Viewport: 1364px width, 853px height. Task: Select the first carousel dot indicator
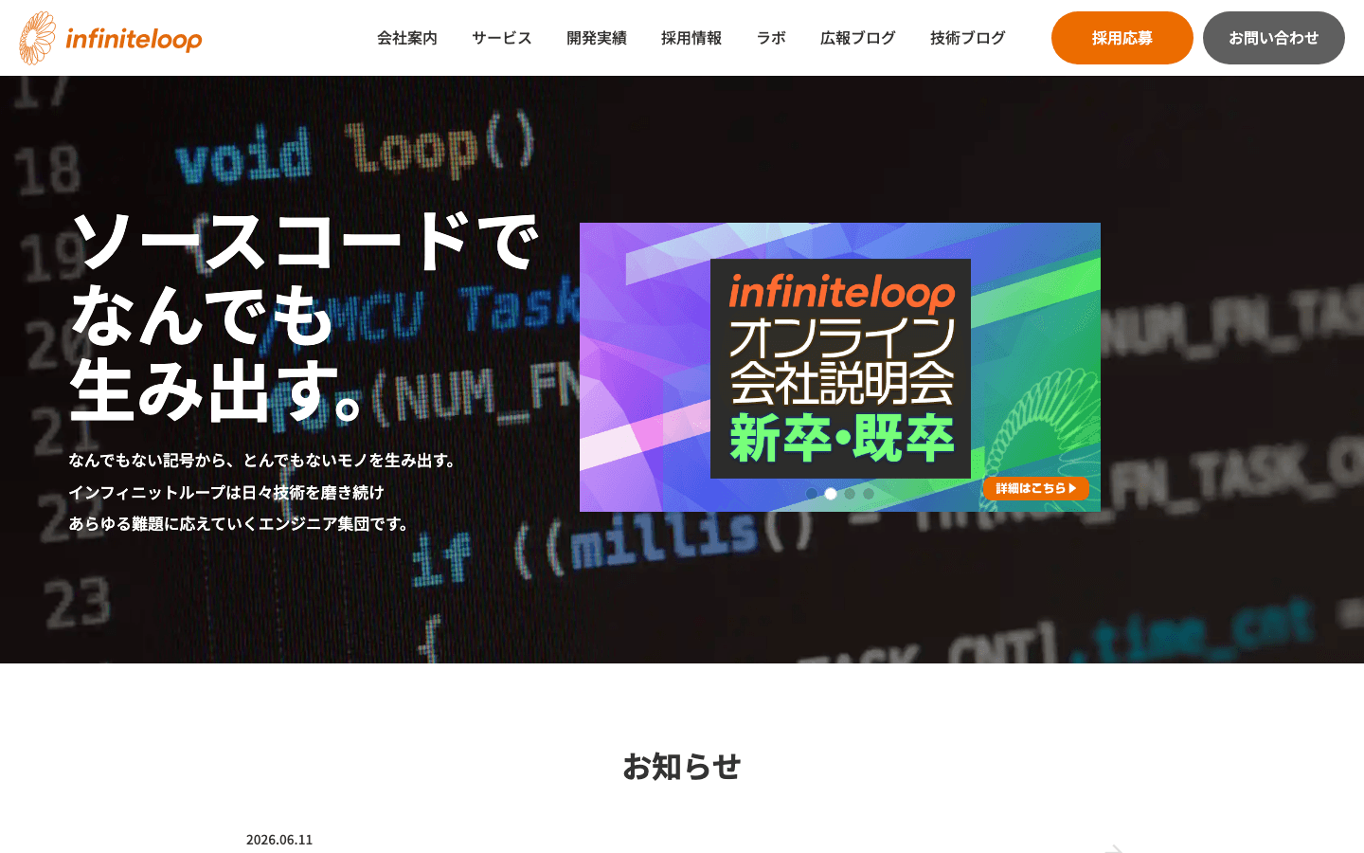click(812, 494)
